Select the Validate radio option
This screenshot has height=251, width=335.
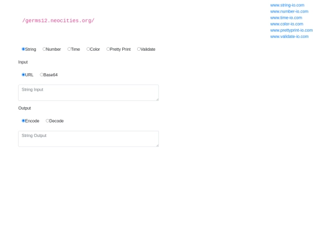coord(139,49)
